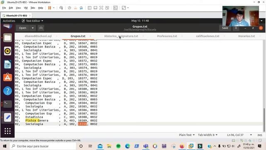The height and width of the screenshot is (150, 266).
Task: Open the Tab Width: 8 dropdown
Action: pos(208,135)
